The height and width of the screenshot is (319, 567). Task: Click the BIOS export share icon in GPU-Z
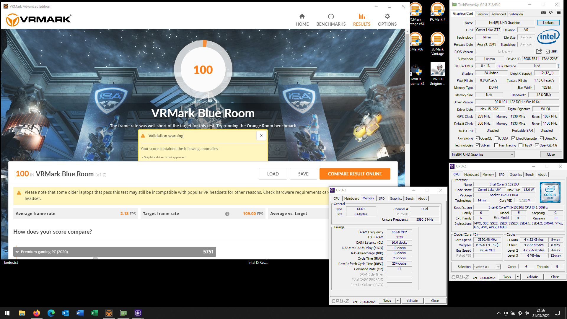(x=539, y=51)
